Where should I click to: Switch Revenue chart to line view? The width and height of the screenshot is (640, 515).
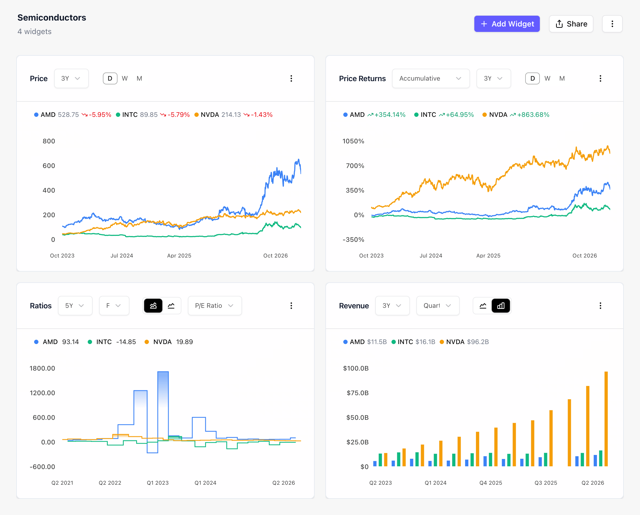tap(483, 306)
